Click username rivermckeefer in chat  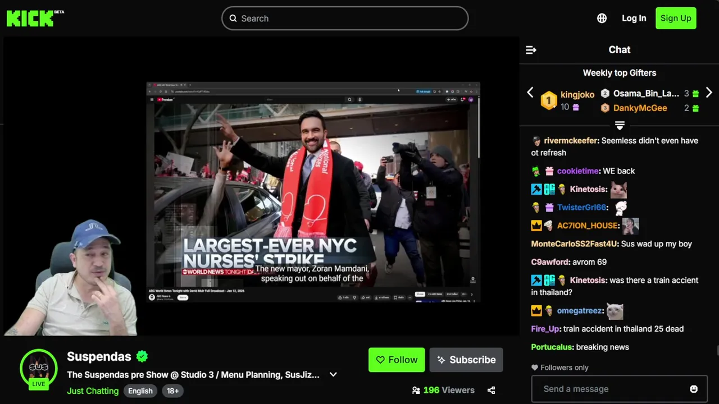[x=571, y=141]
